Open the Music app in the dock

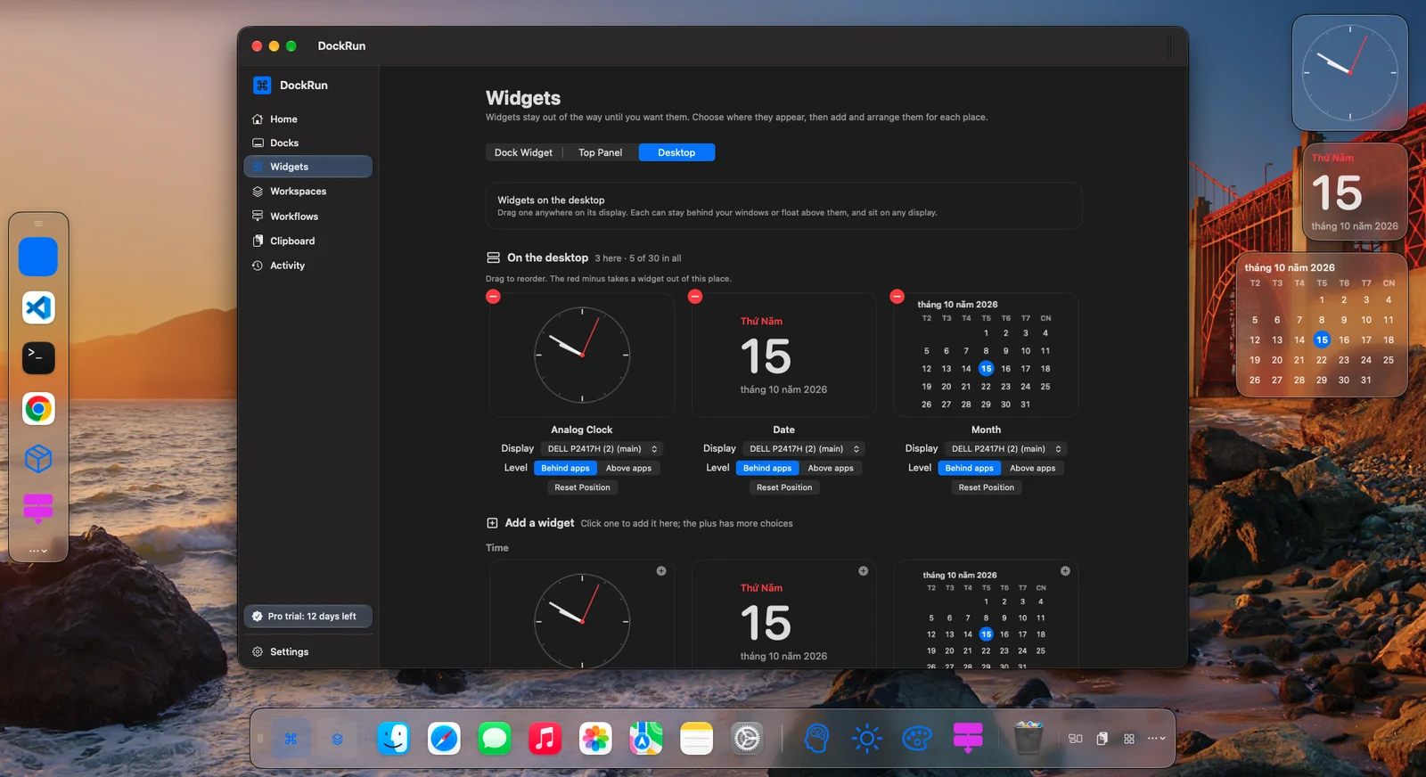click(545, 738)
